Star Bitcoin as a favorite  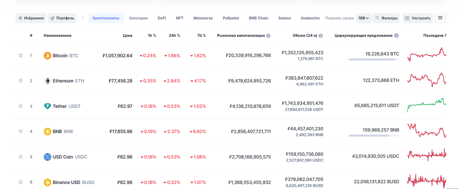[21, 55]
